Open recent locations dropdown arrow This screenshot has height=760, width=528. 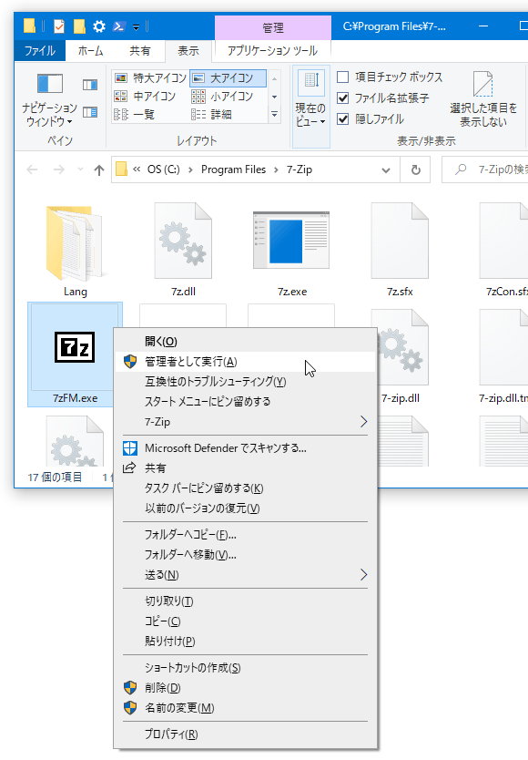pos(80,169)
